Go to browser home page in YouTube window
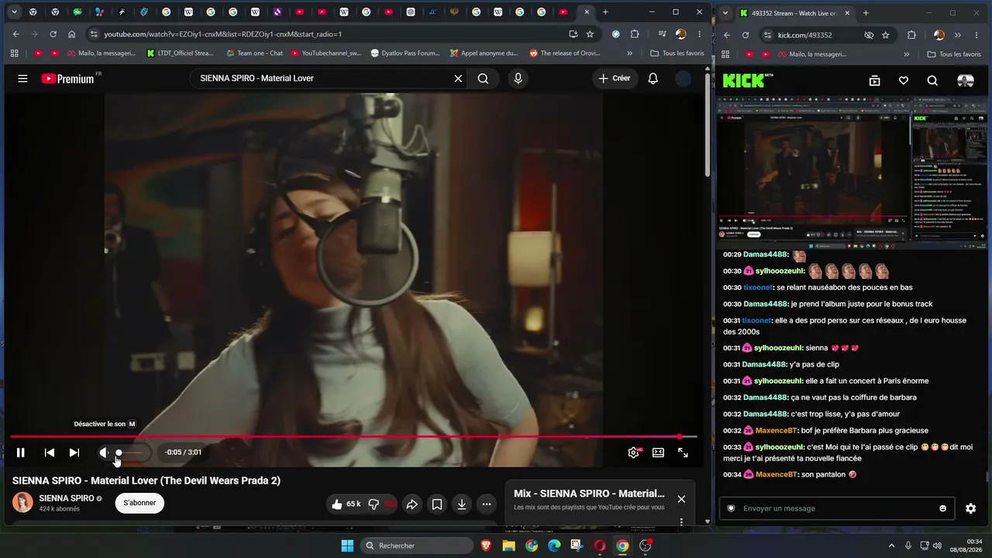992x558 pixels. (71, 34)
